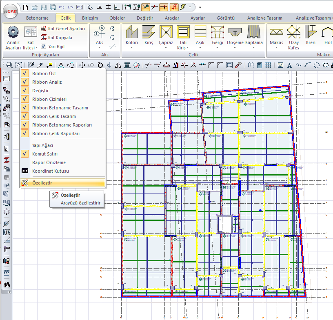Click the Kren crane macro icon
The image size is (333, 320).
[x=311, y=32]
